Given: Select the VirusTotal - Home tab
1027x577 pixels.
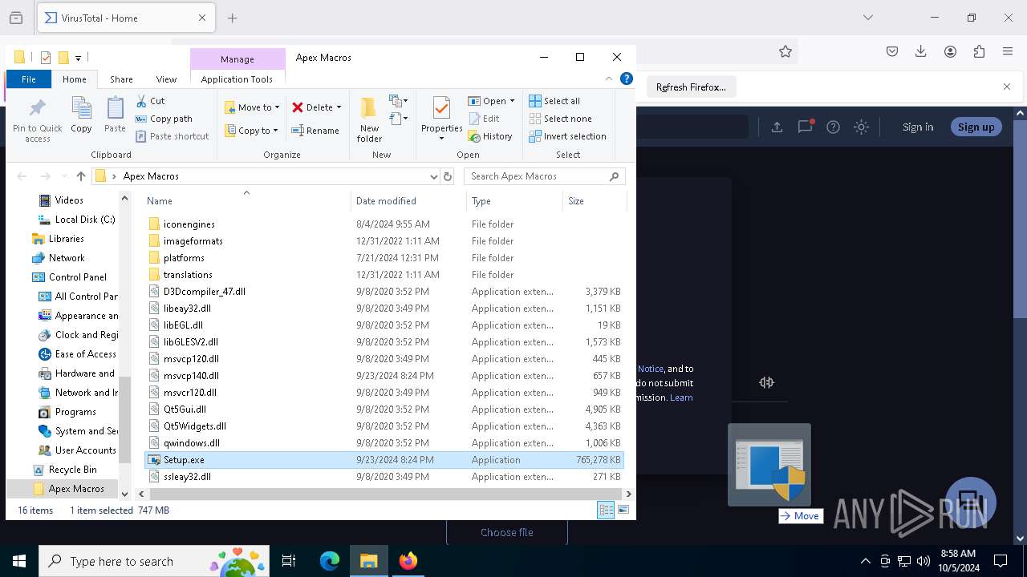Looking at the screenshot, I should pyautogui.click(x=124, y=18).
